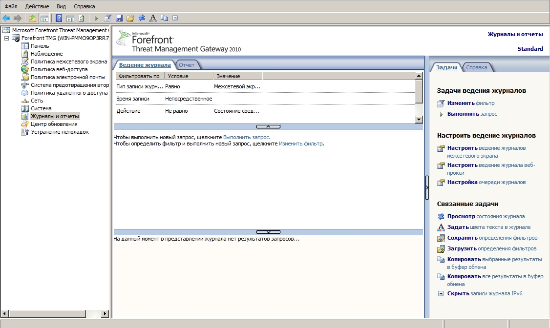Click the Help question mark toolbar icon

point(59,18)
